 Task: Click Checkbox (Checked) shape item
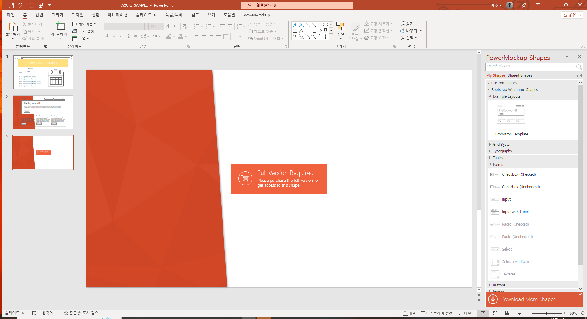(x=519, y=174)
